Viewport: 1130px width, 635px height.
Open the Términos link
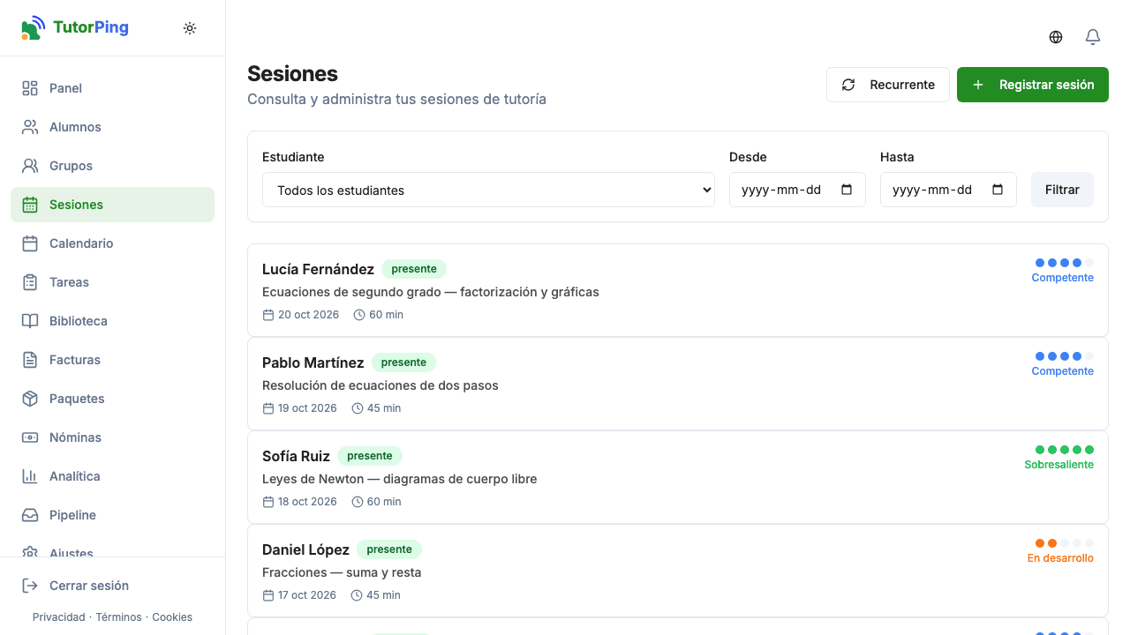click(118, 617)
